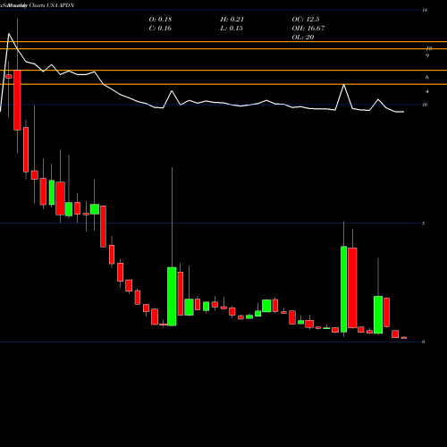Viewport: 447px width, 447px height.
Task: Click the '5' price axis label
Action: pos(423,223)
